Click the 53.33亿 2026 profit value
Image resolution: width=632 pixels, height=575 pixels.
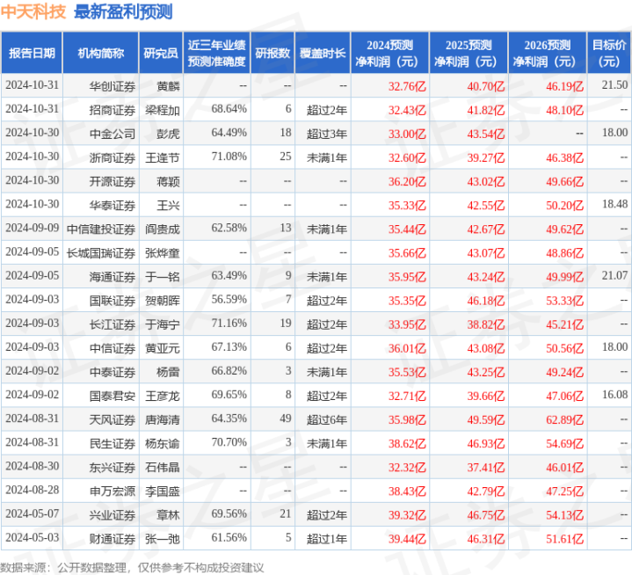click(x=564, y=300)
